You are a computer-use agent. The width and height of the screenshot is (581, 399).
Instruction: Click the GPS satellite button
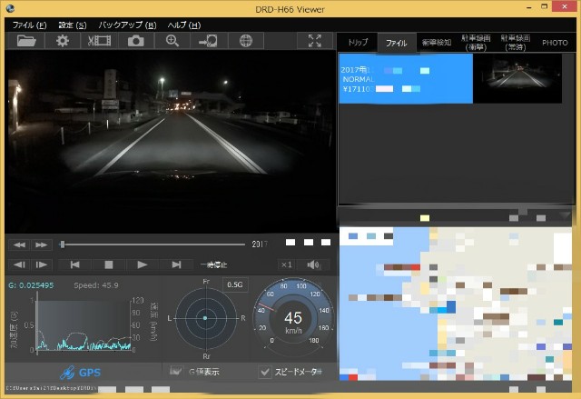[x=80, y=373]
